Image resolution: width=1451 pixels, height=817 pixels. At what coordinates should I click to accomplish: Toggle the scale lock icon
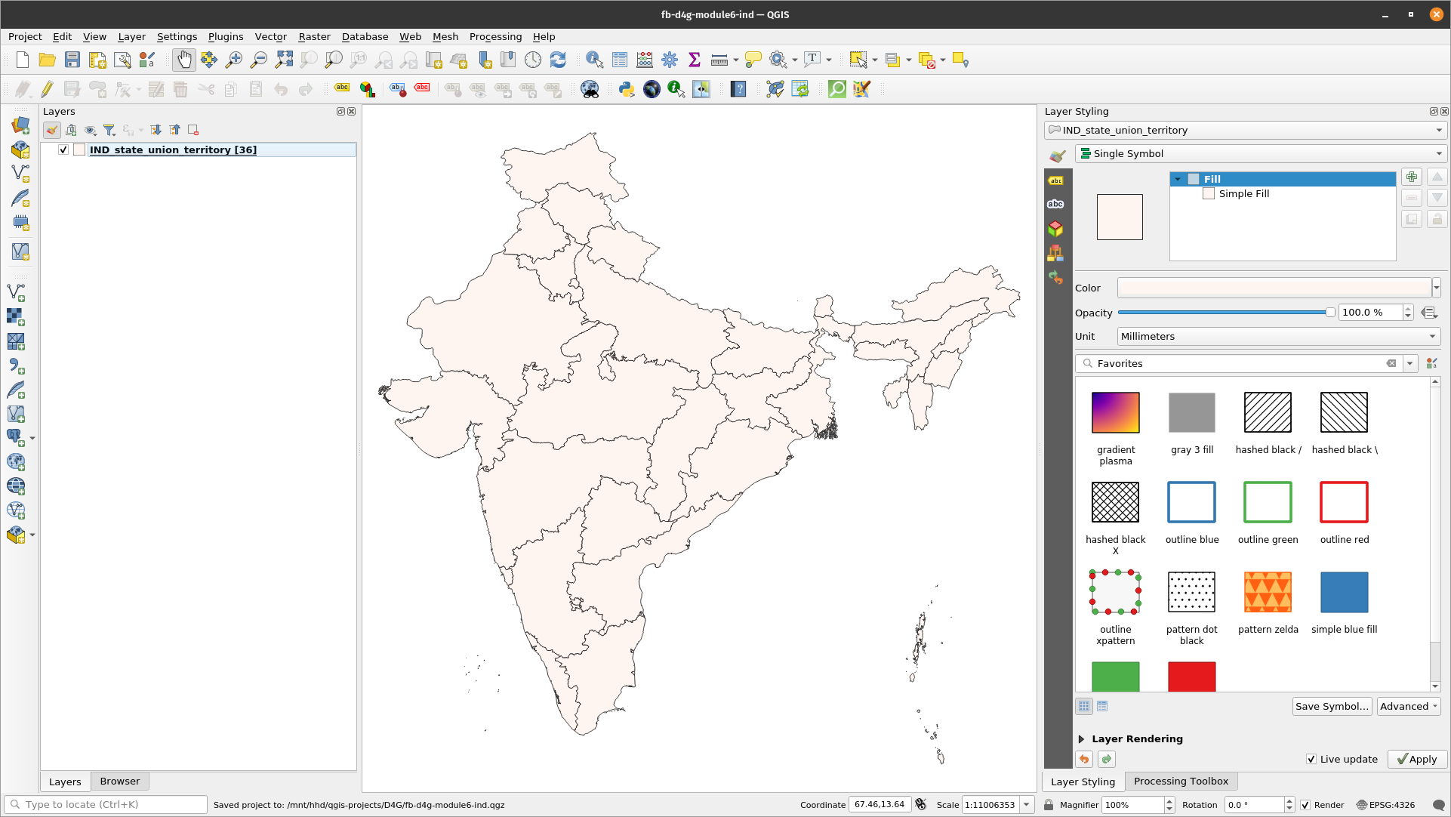click(1049, 805)
